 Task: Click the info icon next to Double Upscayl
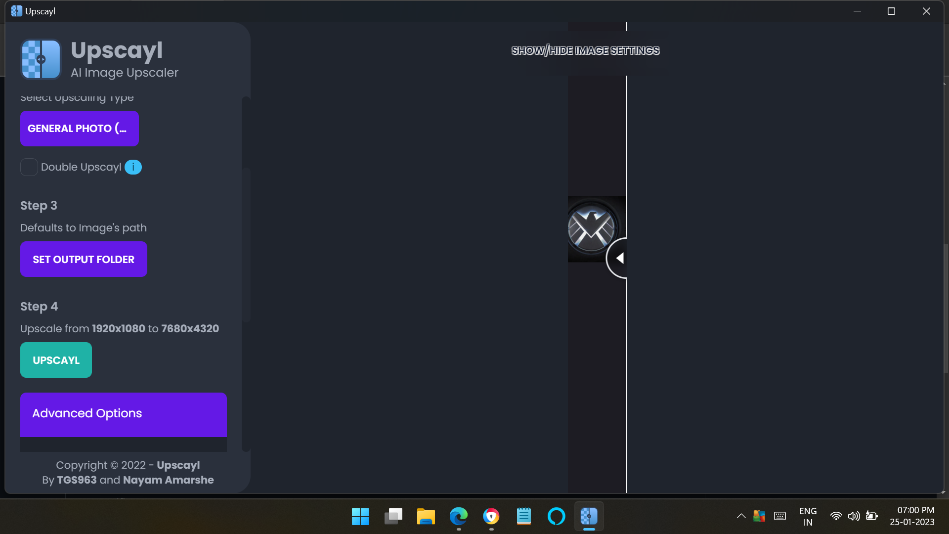(x=132, y=167)
